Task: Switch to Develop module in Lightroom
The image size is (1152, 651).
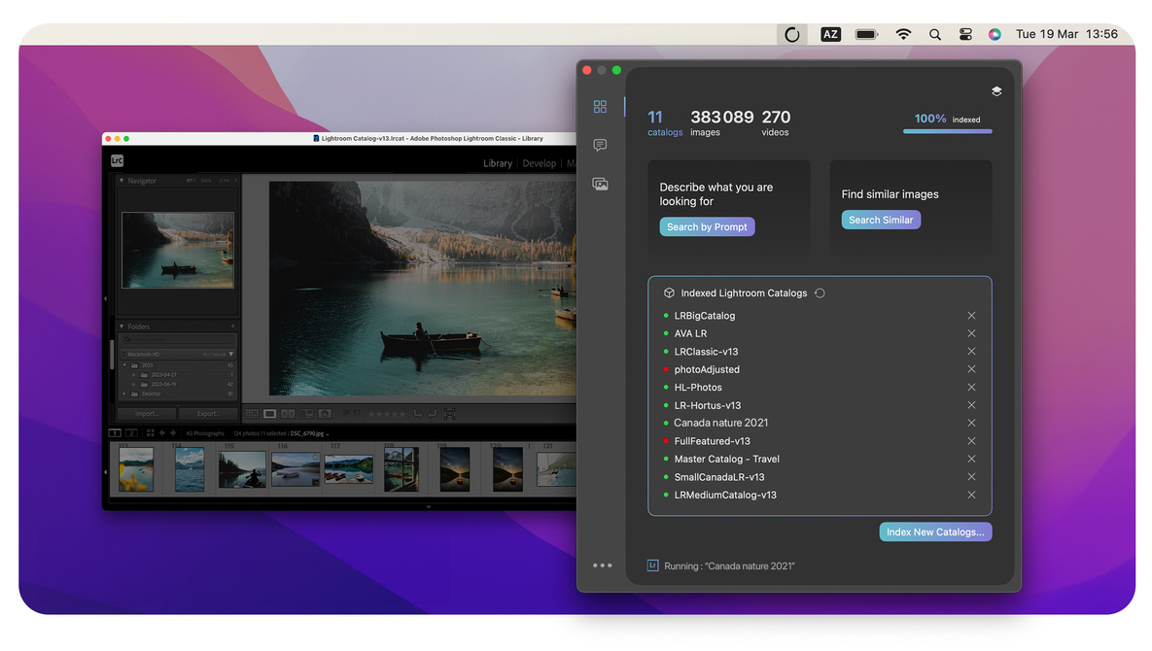Action: click(540, 163)
